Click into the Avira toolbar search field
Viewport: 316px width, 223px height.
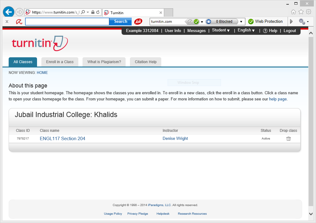pyautogui.click(x=67, y=22)
